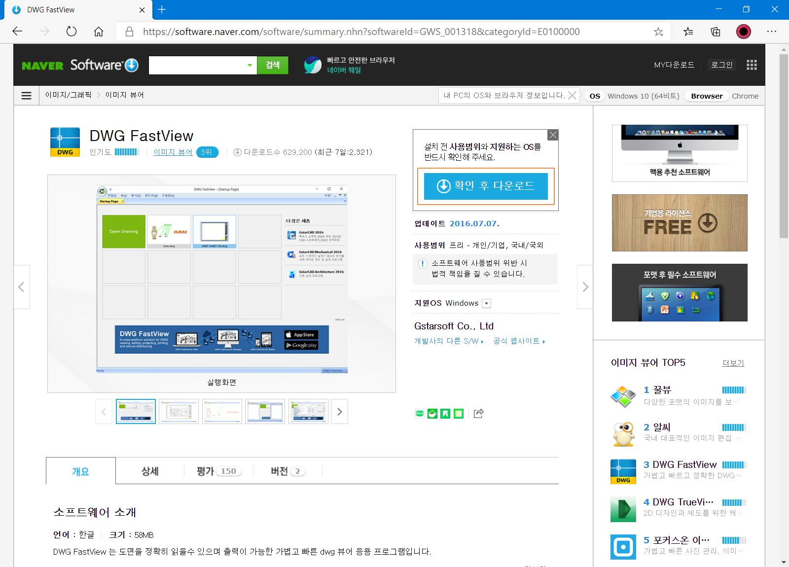Open new browser tab

(x=162, y=9)
